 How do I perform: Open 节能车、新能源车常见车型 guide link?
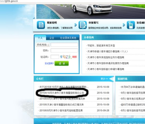(x=101, y=46)
